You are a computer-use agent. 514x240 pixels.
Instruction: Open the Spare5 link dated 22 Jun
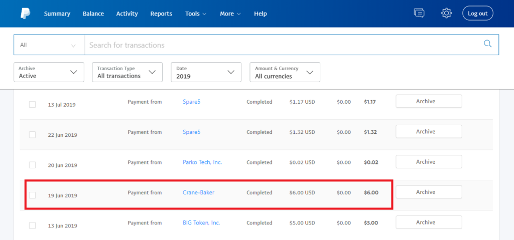coord(191,132)
